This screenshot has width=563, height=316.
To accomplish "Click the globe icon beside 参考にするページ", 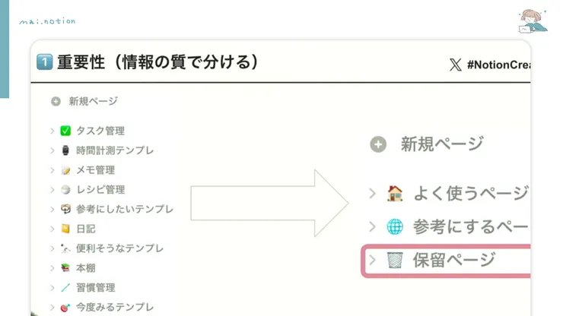I will click(x=395, y=226).
